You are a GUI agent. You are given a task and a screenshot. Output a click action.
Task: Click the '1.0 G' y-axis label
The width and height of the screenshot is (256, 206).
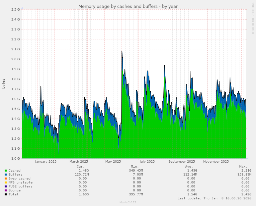pyautogui.click(x=16, y=158)
